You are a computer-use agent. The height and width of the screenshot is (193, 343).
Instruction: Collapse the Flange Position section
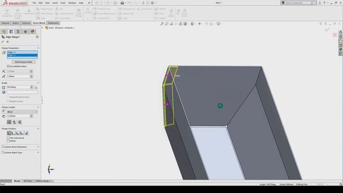(38, 129)
